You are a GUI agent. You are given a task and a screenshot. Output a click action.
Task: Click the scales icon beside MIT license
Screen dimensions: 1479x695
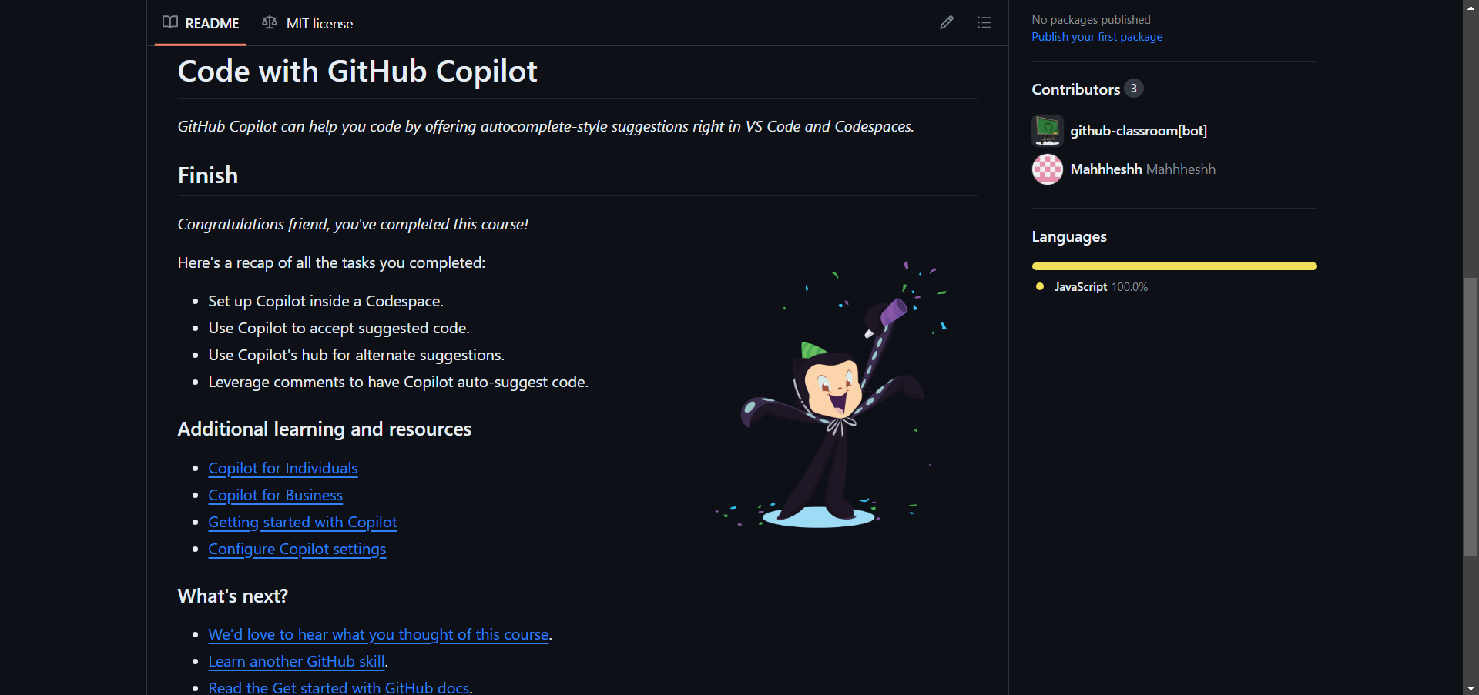pyautogui.click(x=269, y=22)
